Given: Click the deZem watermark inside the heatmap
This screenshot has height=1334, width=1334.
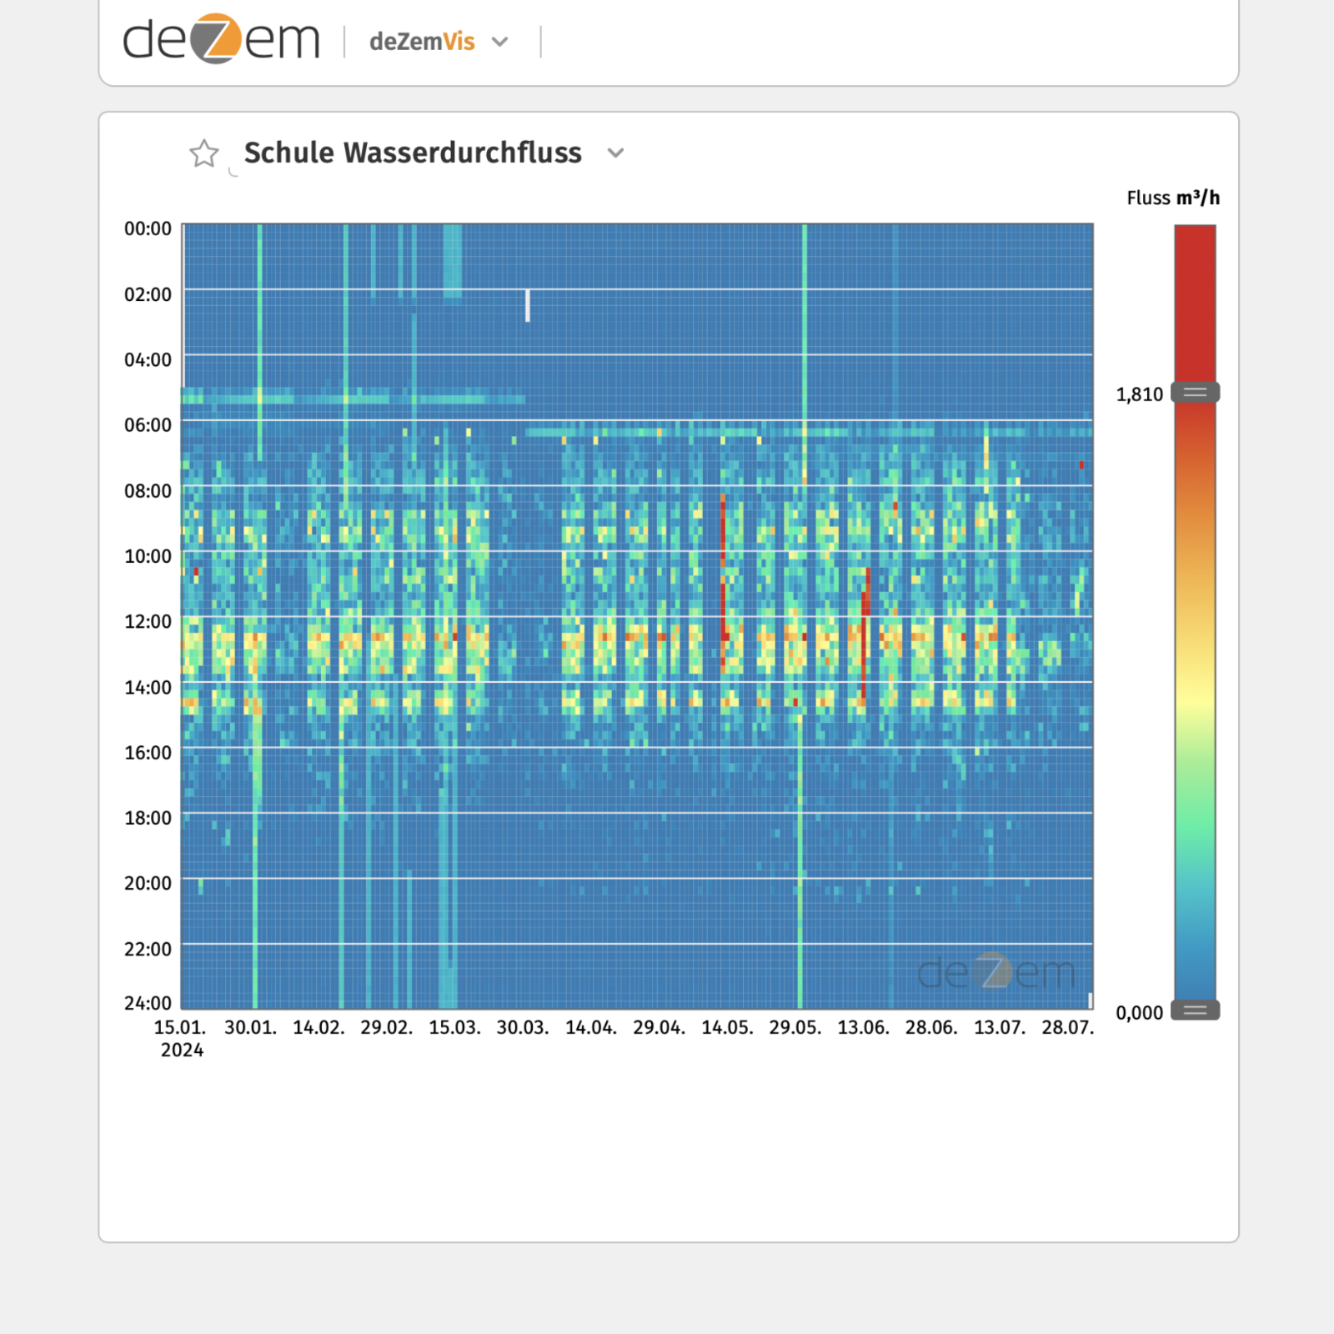Looking at the screenshot, I should tap(995, 972).
